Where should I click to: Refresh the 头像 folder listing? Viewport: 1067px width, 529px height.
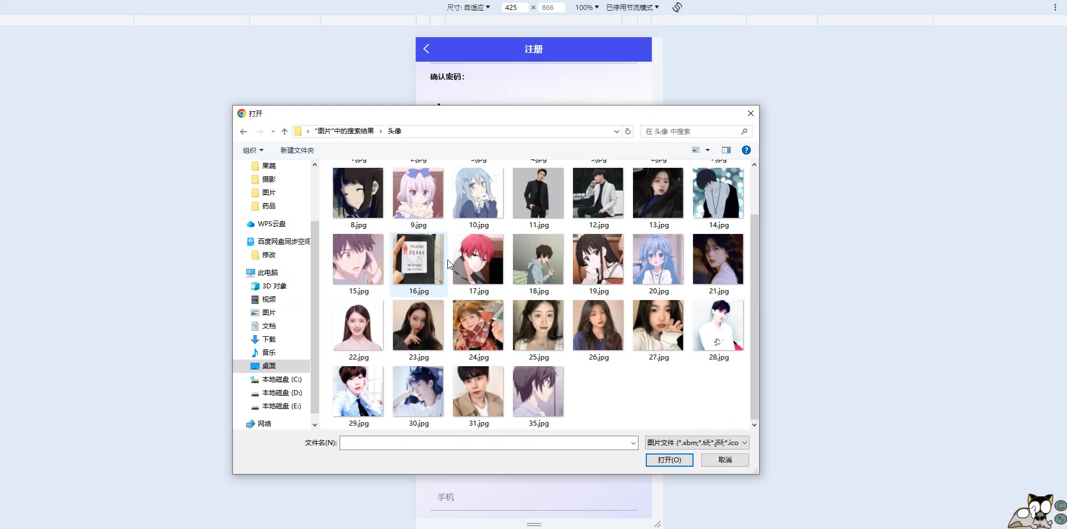point(628,132)
